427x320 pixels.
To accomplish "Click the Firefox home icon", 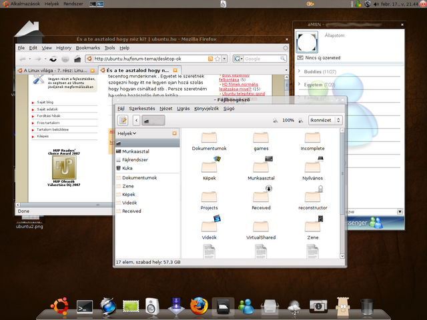I will click(x=77, y=59).
